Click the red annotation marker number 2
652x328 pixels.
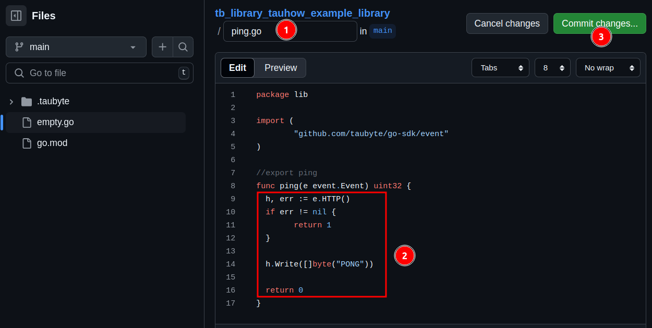(x=404, y=256)
